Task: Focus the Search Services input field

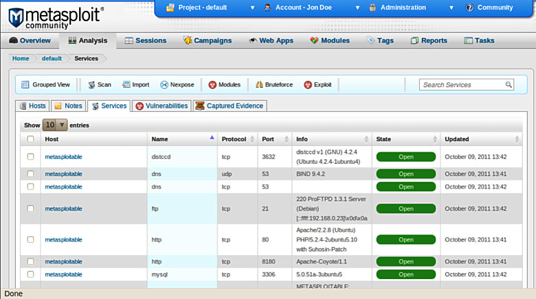Action: click(463, 84)
